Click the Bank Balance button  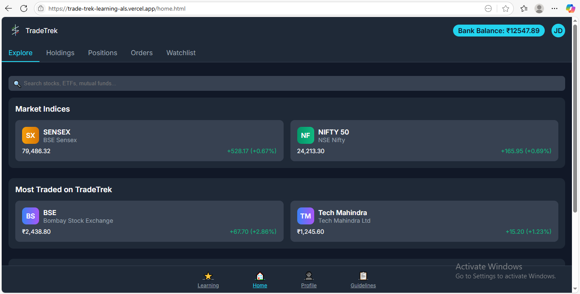(499, 31)
